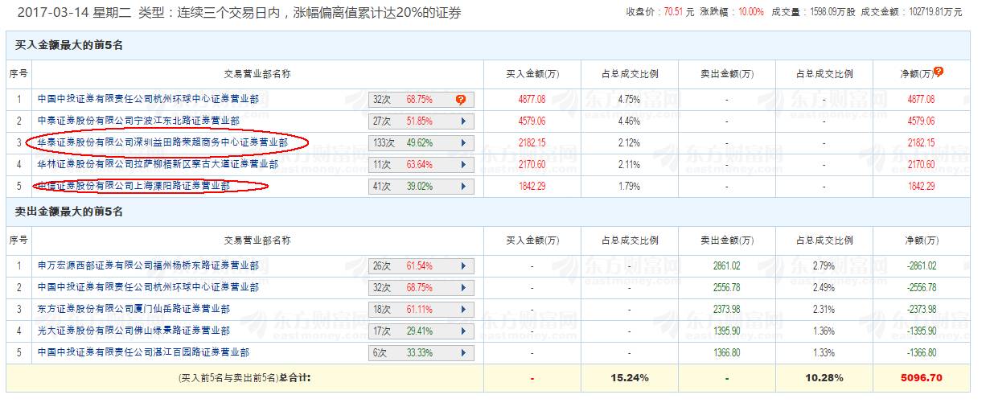Expand the 133次 record box for 华泰证券
The image size is (990, 403).
tap(421, 143)
